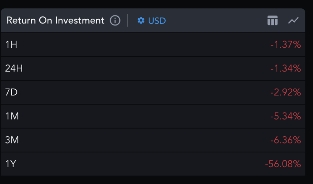Select the 1Y period label
The image size is (313, 184).
(x=11, y=164)
